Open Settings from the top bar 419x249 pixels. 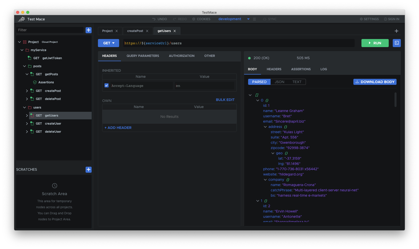point(369,19)
